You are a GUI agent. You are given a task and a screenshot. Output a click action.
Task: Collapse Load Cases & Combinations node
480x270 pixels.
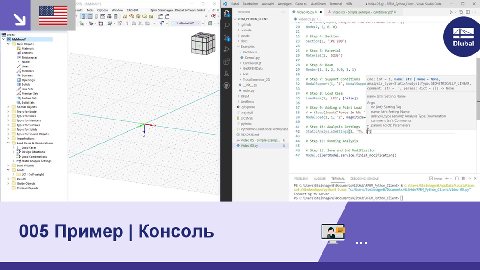coord(8,143)
